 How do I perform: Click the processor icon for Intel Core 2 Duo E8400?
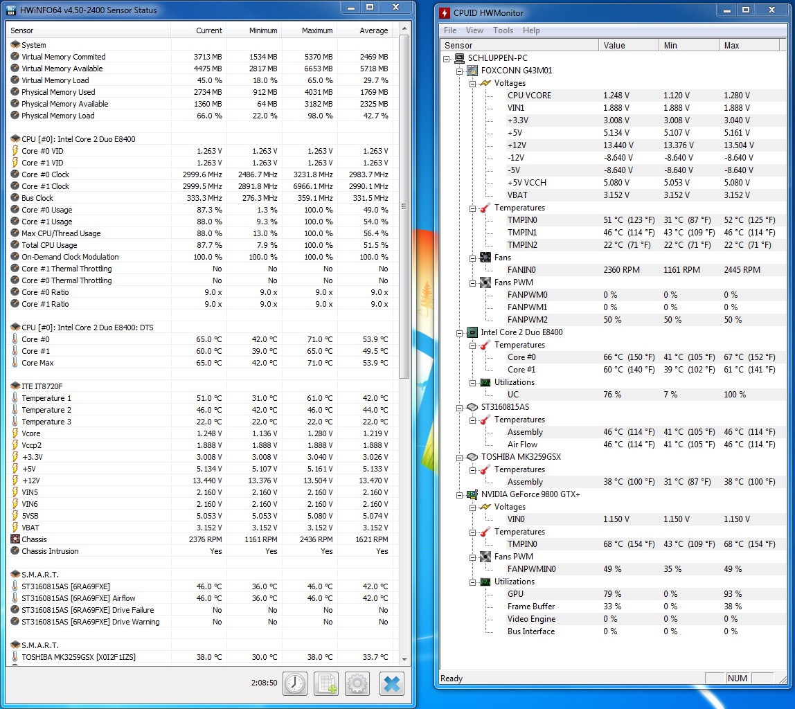tap(472, 332)
